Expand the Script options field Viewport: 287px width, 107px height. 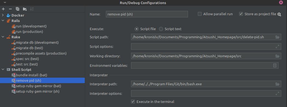point(277,46)
